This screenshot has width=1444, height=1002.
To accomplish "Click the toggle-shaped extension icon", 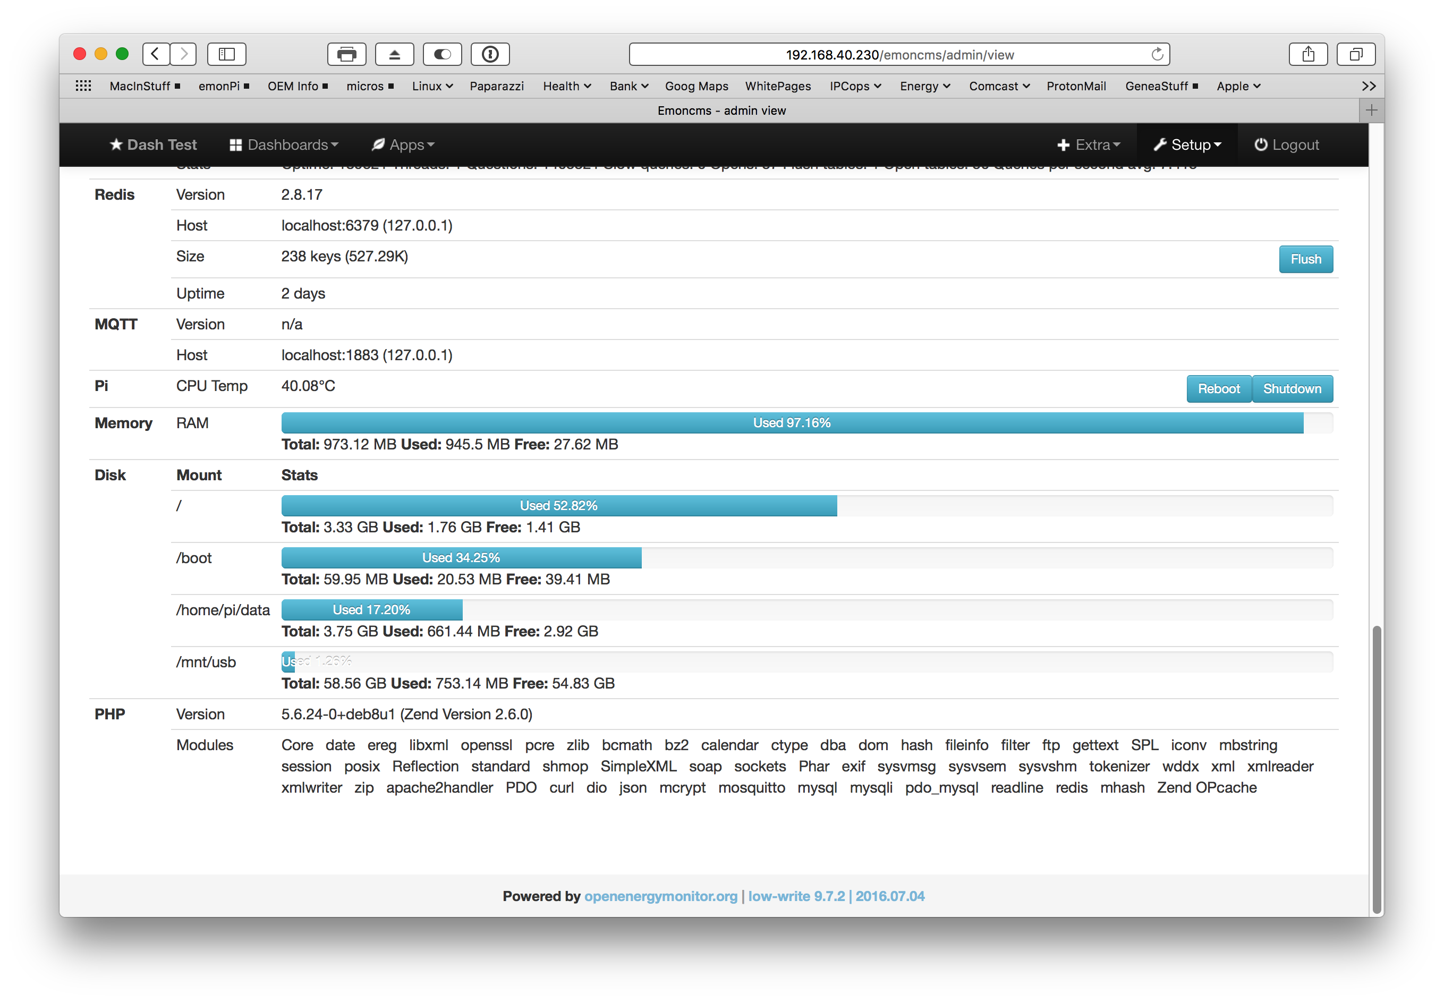I will 442,54.
